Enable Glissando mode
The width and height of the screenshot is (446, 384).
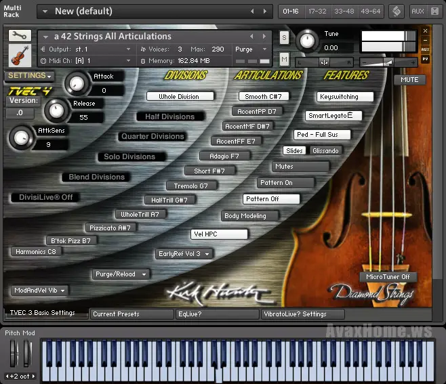(325, 150)
